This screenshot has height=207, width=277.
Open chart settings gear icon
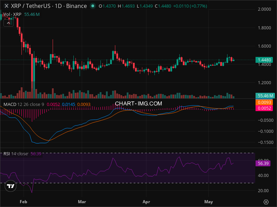(x=266, y=202)
